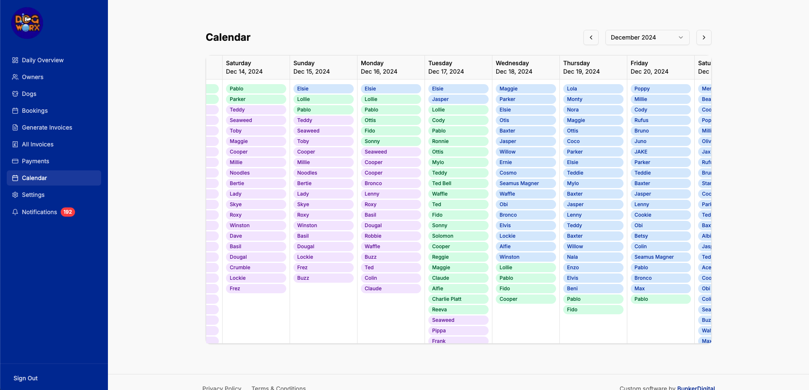Image resolution: width=809 pixels, height=390 pixels.
Task: Open the December 2024 month dropdown
Action: [x=647, y=37]
